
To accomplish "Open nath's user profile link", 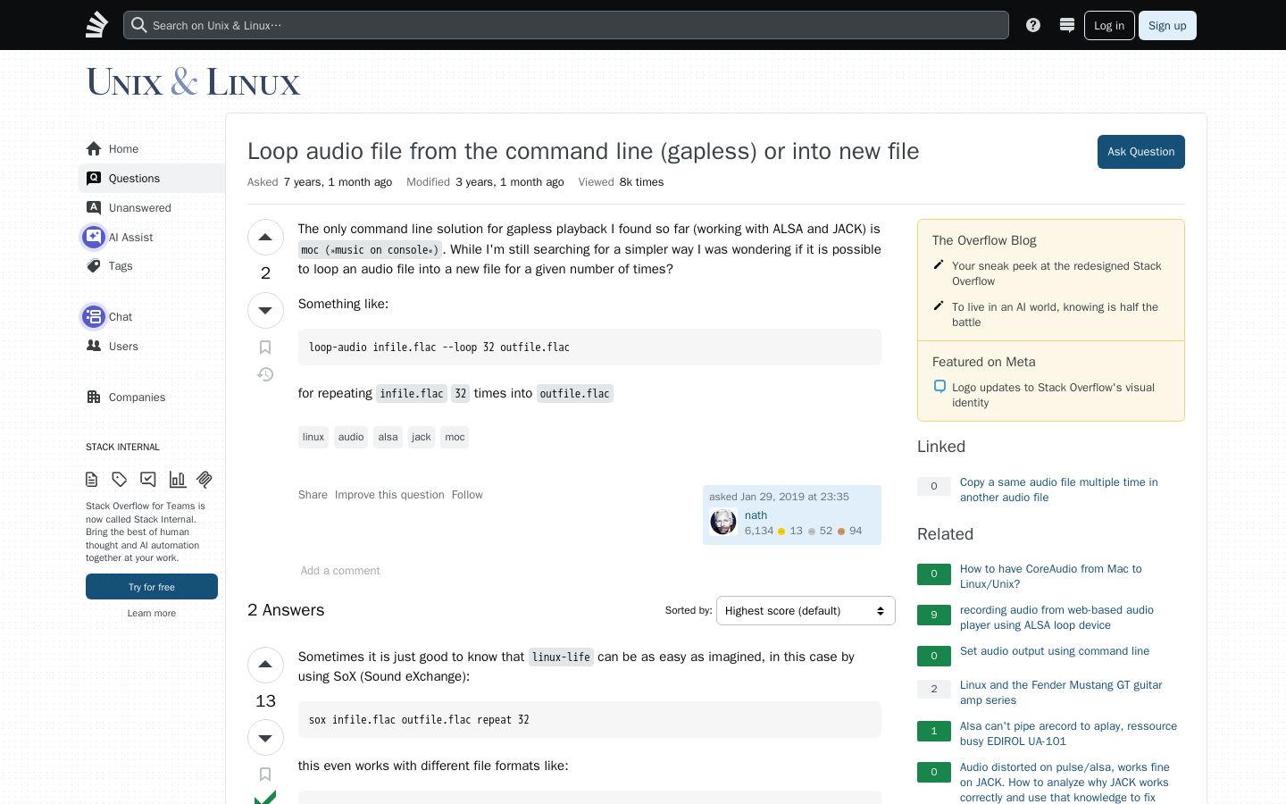I will [756, 515].
